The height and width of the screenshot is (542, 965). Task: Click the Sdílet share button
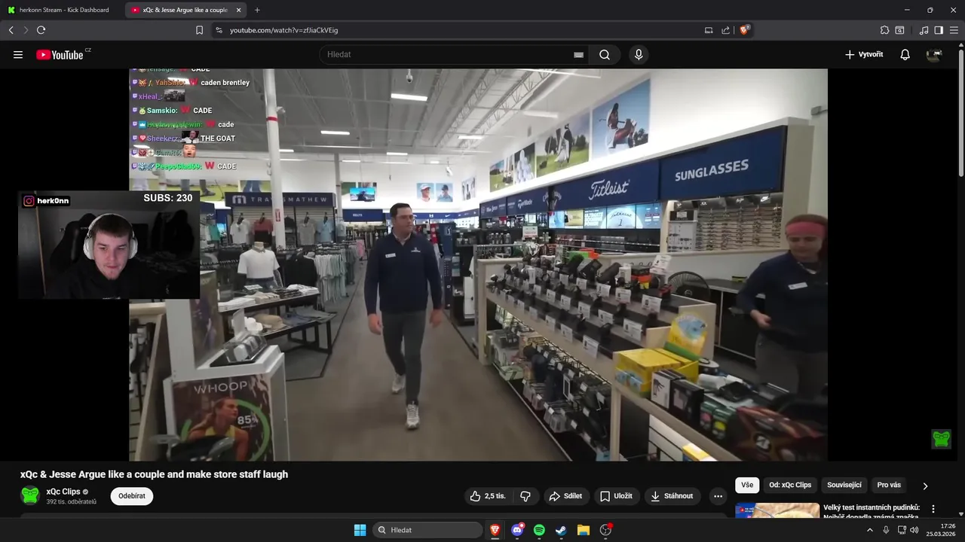coord(565,496)
